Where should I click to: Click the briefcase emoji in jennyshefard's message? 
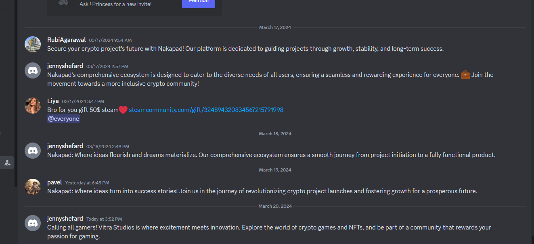[x=465, y=75]
